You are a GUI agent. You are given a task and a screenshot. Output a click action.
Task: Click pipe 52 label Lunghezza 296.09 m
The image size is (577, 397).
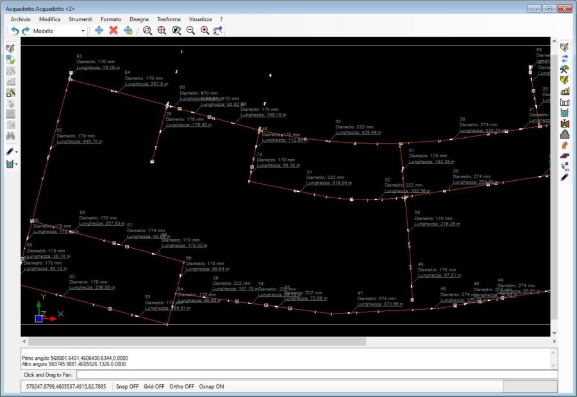92,287
